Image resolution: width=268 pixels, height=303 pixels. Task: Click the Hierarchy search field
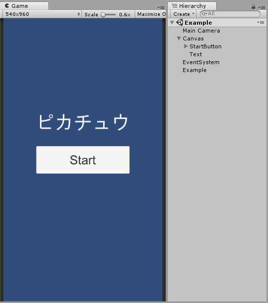point(230,14)
